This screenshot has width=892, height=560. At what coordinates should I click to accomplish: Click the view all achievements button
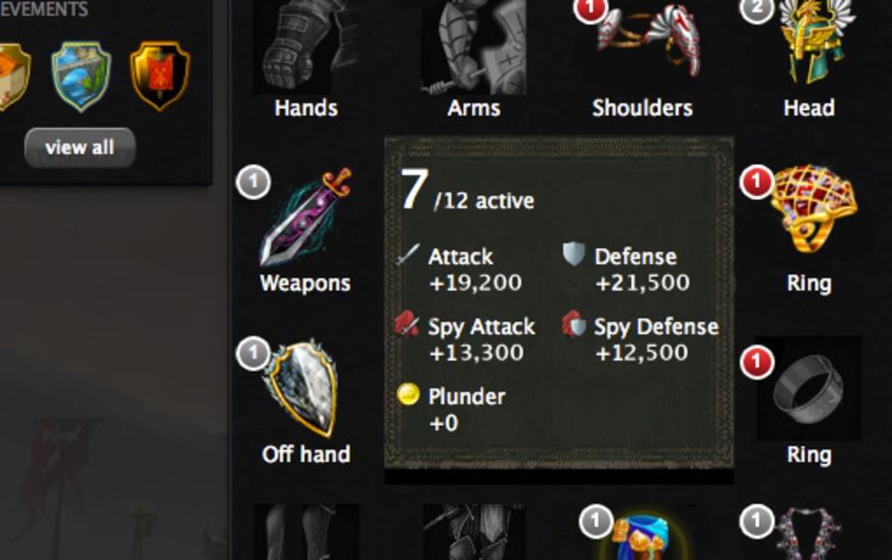click(x=79, y=147)
